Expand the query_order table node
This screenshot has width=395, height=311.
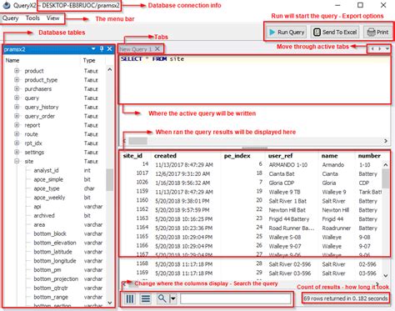(17, 116)
